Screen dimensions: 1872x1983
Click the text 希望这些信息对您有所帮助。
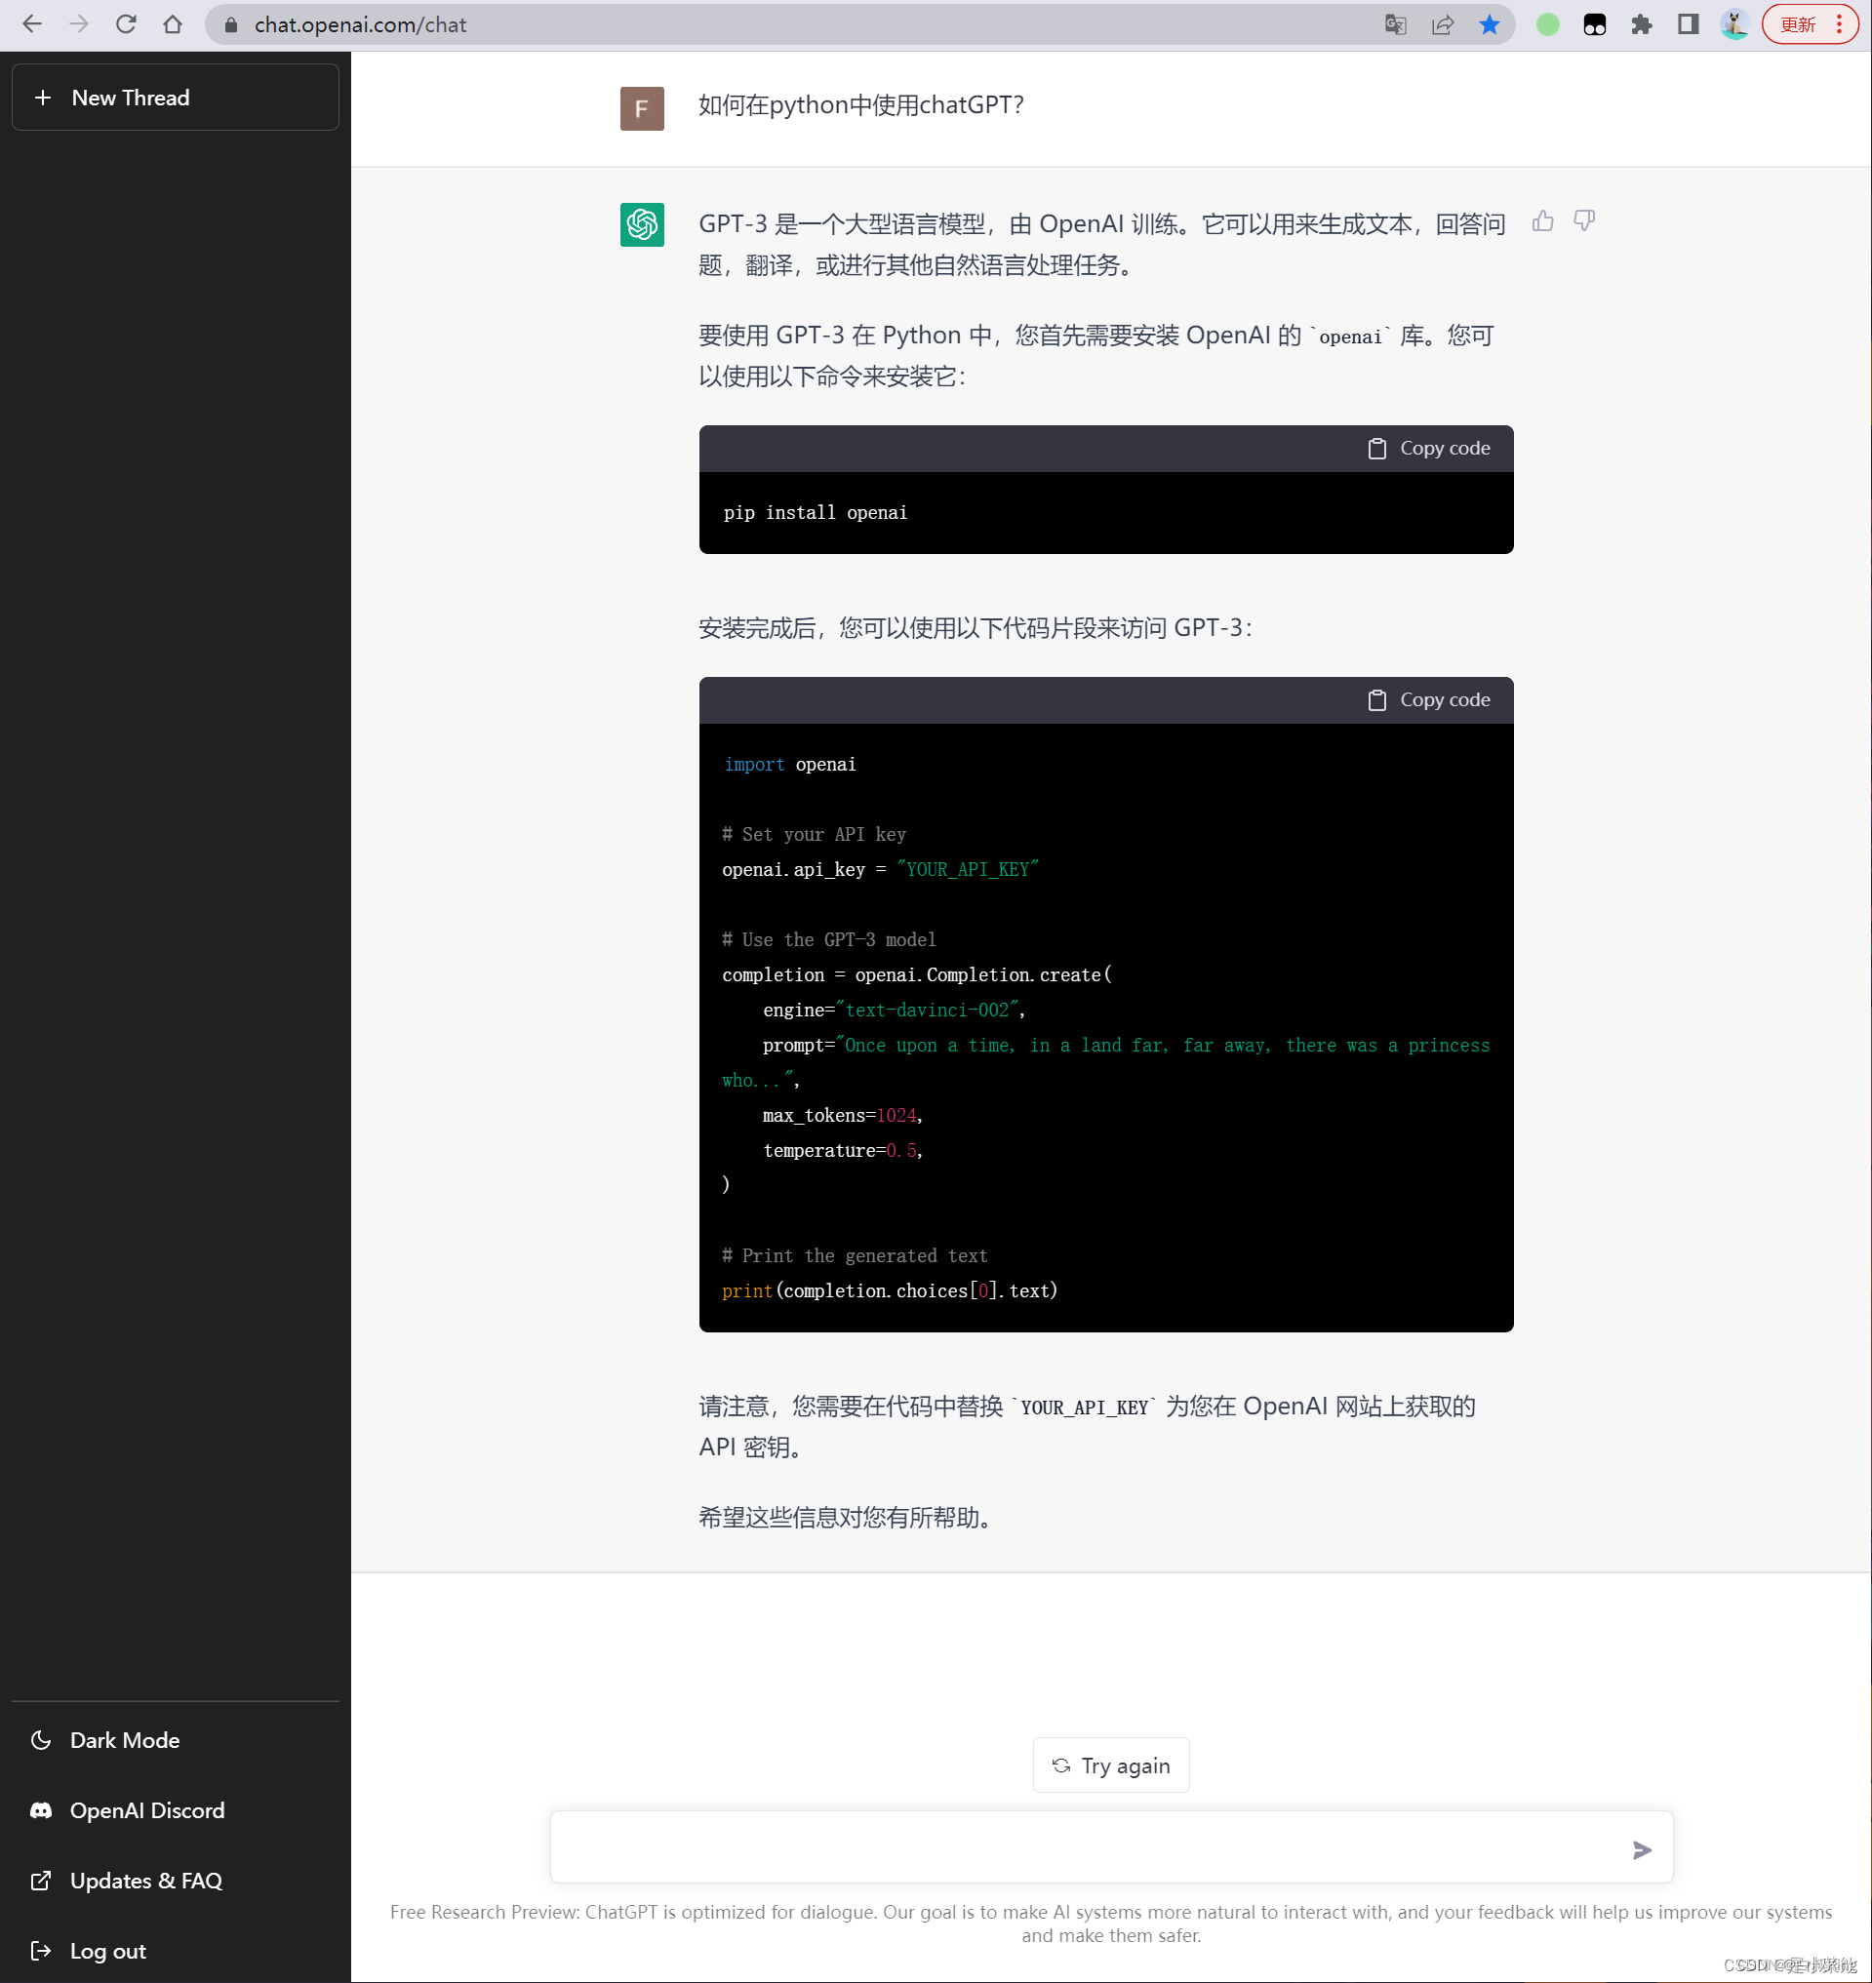[848, 1518]
